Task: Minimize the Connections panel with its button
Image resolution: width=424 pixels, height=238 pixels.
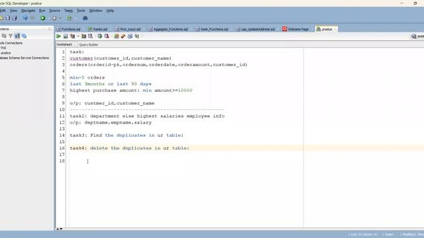Action: coord(50,28)
